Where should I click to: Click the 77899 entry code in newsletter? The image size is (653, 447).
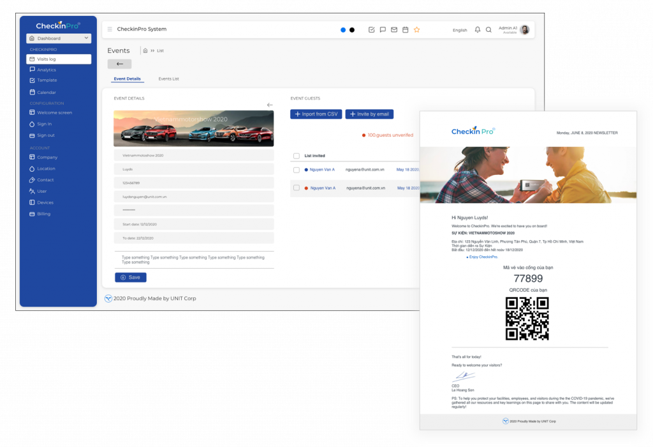(528, 278)
